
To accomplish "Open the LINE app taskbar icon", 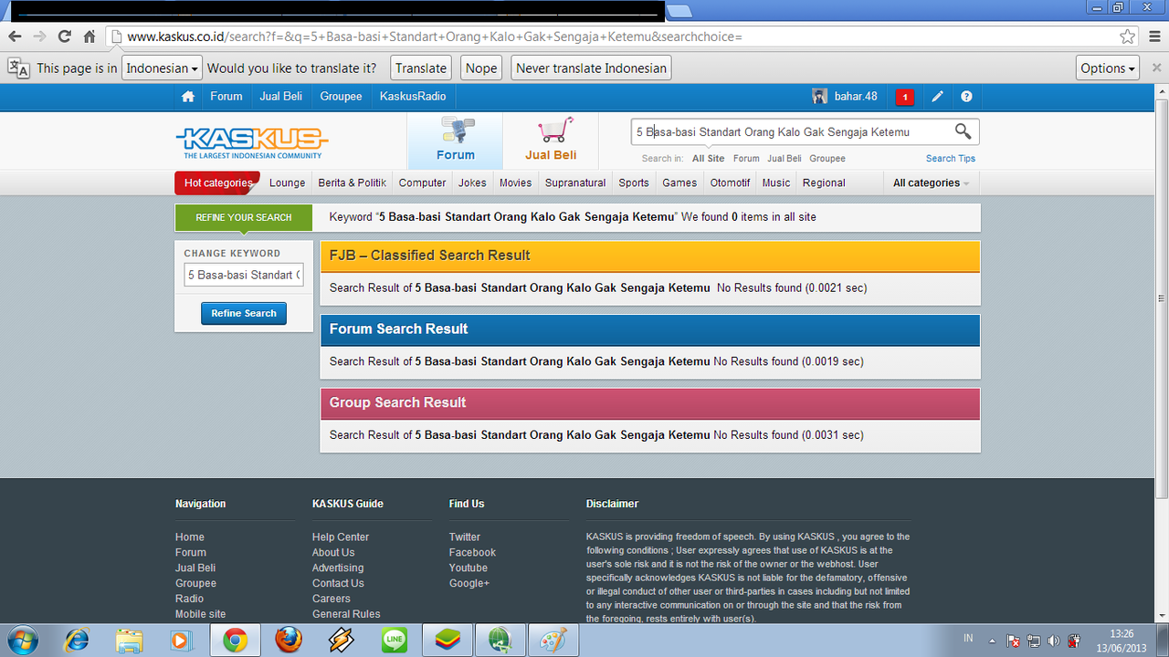I will (x=395, y=641).
